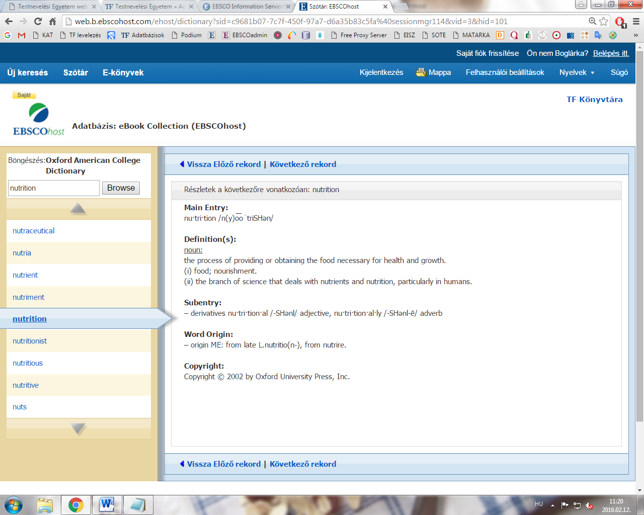The image size is (644, 515).
Task: Click the dictionary search field containing nutrition
Action: click(53, 188)
